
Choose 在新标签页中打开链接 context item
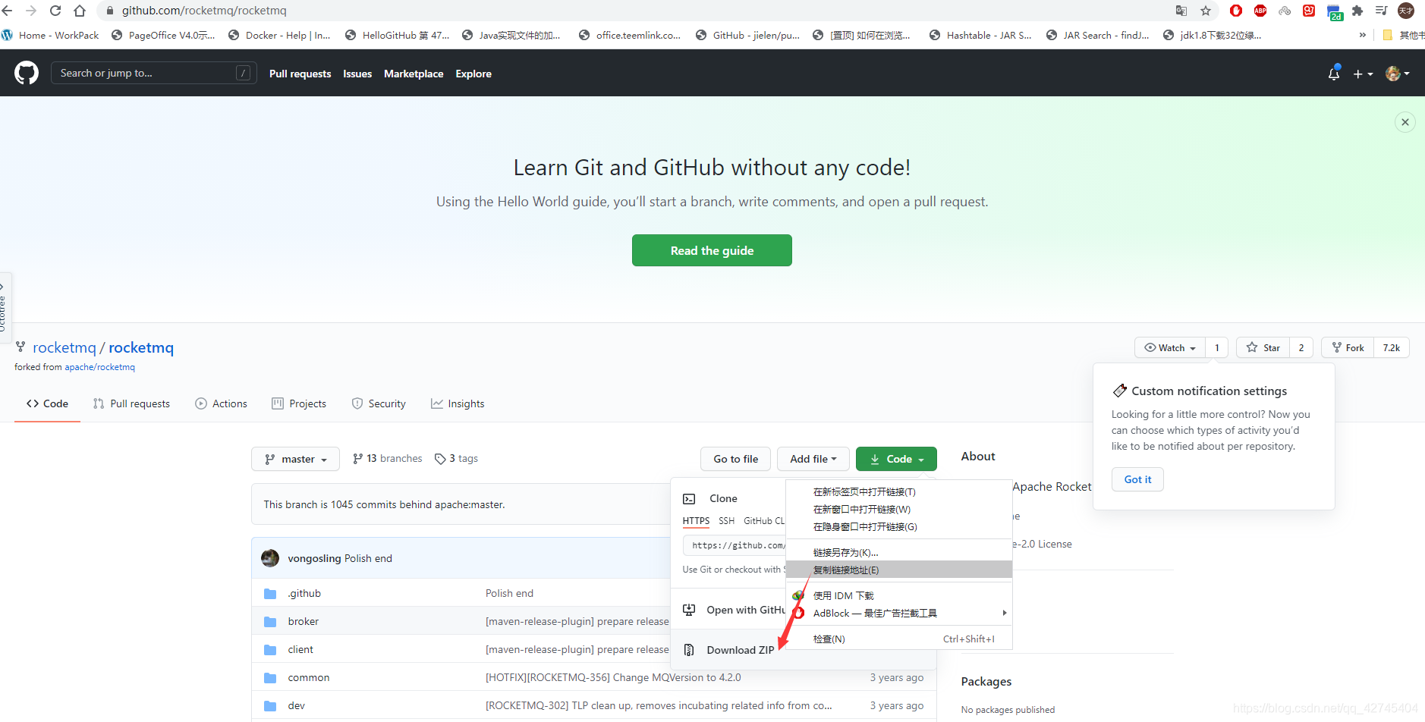(x=899, y=491)
